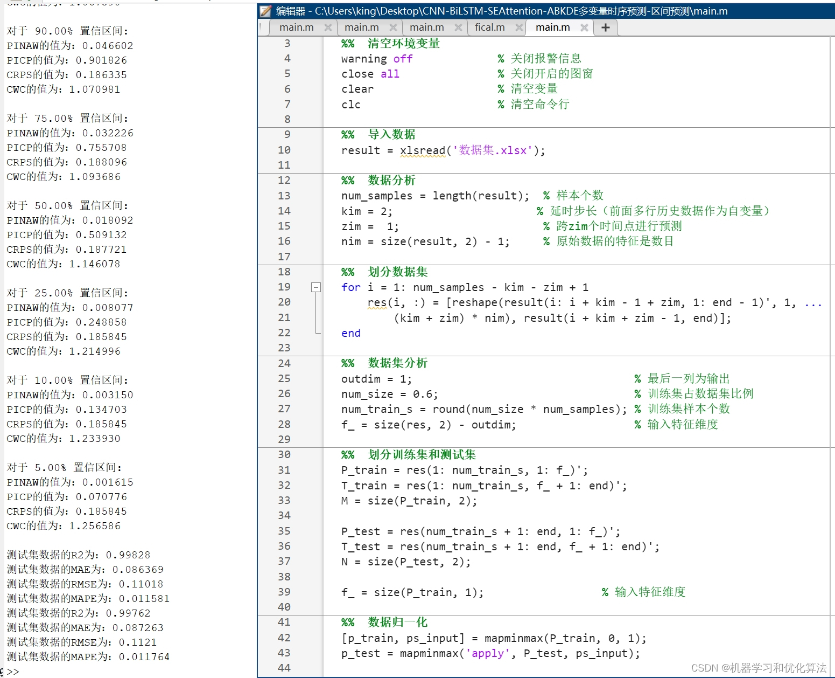
Task: Click line number 10 in the gutter
Action: (x=284, y=150)
